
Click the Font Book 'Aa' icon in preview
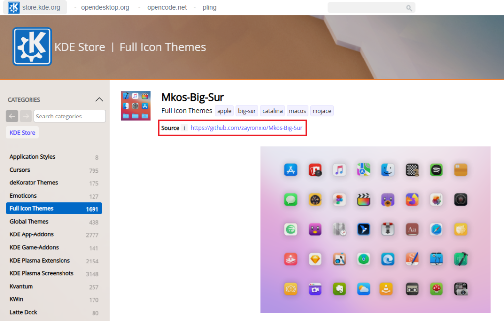point(412,230)
